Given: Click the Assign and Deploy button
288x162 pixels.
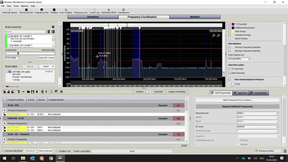Looking at the screenshot, I should pyautogui.click(x=177, y=92).
